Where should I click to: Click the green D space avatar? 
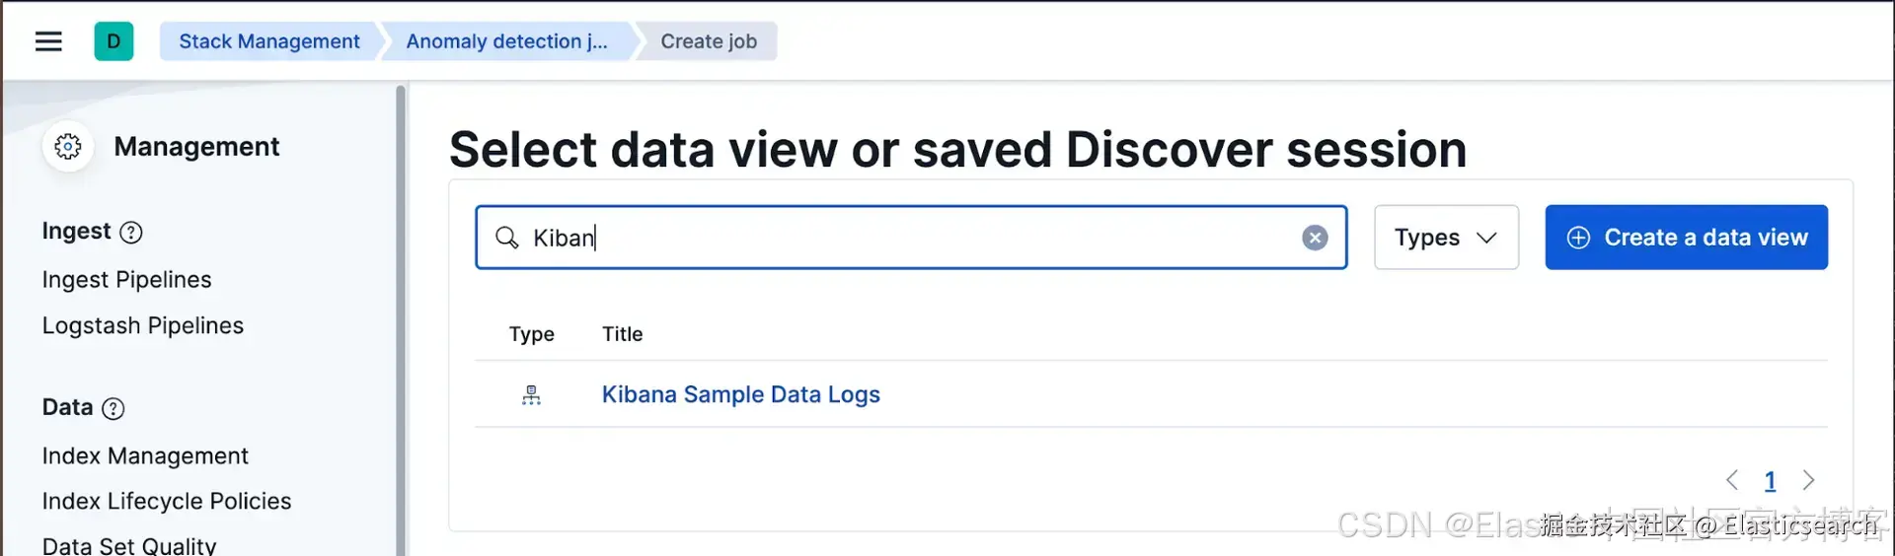(x=114, y=41)
